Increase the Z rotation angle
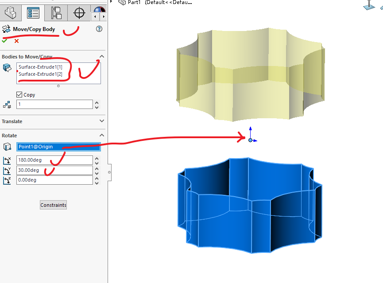This screenshot has height=283, width=383. [97, 178]
